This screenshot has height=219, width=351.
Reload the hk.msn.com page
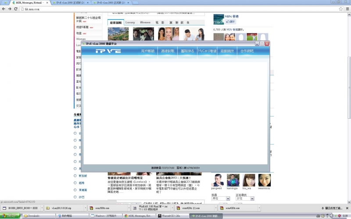click(16, 9)
